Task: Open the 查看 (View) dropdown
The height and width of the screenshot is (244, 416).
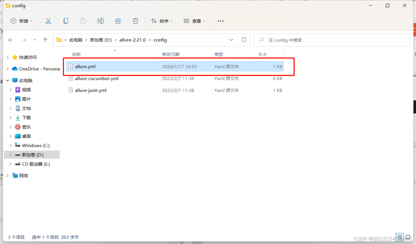Action: [194, 21]
